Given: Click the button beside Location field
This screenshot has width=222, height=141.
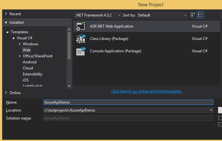Looking at the screenshot, I should [x=220, y=110].
